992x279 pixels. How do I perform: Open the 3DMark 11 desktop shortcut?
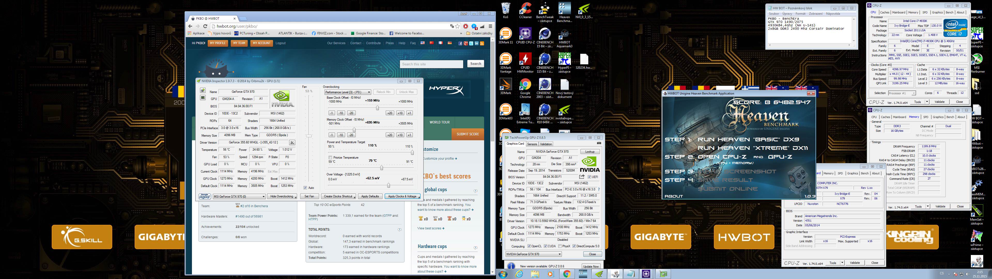506,36
